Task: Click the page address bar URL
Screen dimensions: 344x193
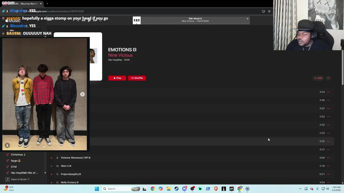Action: click(x=56, y=11)
